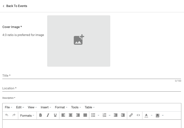184x128 pixels.
Task: Click the Location input field
Action: pyautogui.click(x=92, y=88)
